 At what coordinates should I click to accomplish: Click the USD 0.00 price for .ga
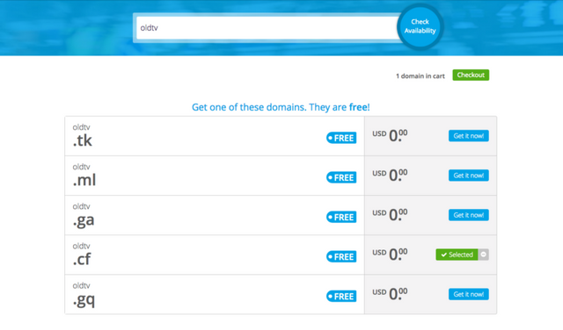click(x=390, y=215)
